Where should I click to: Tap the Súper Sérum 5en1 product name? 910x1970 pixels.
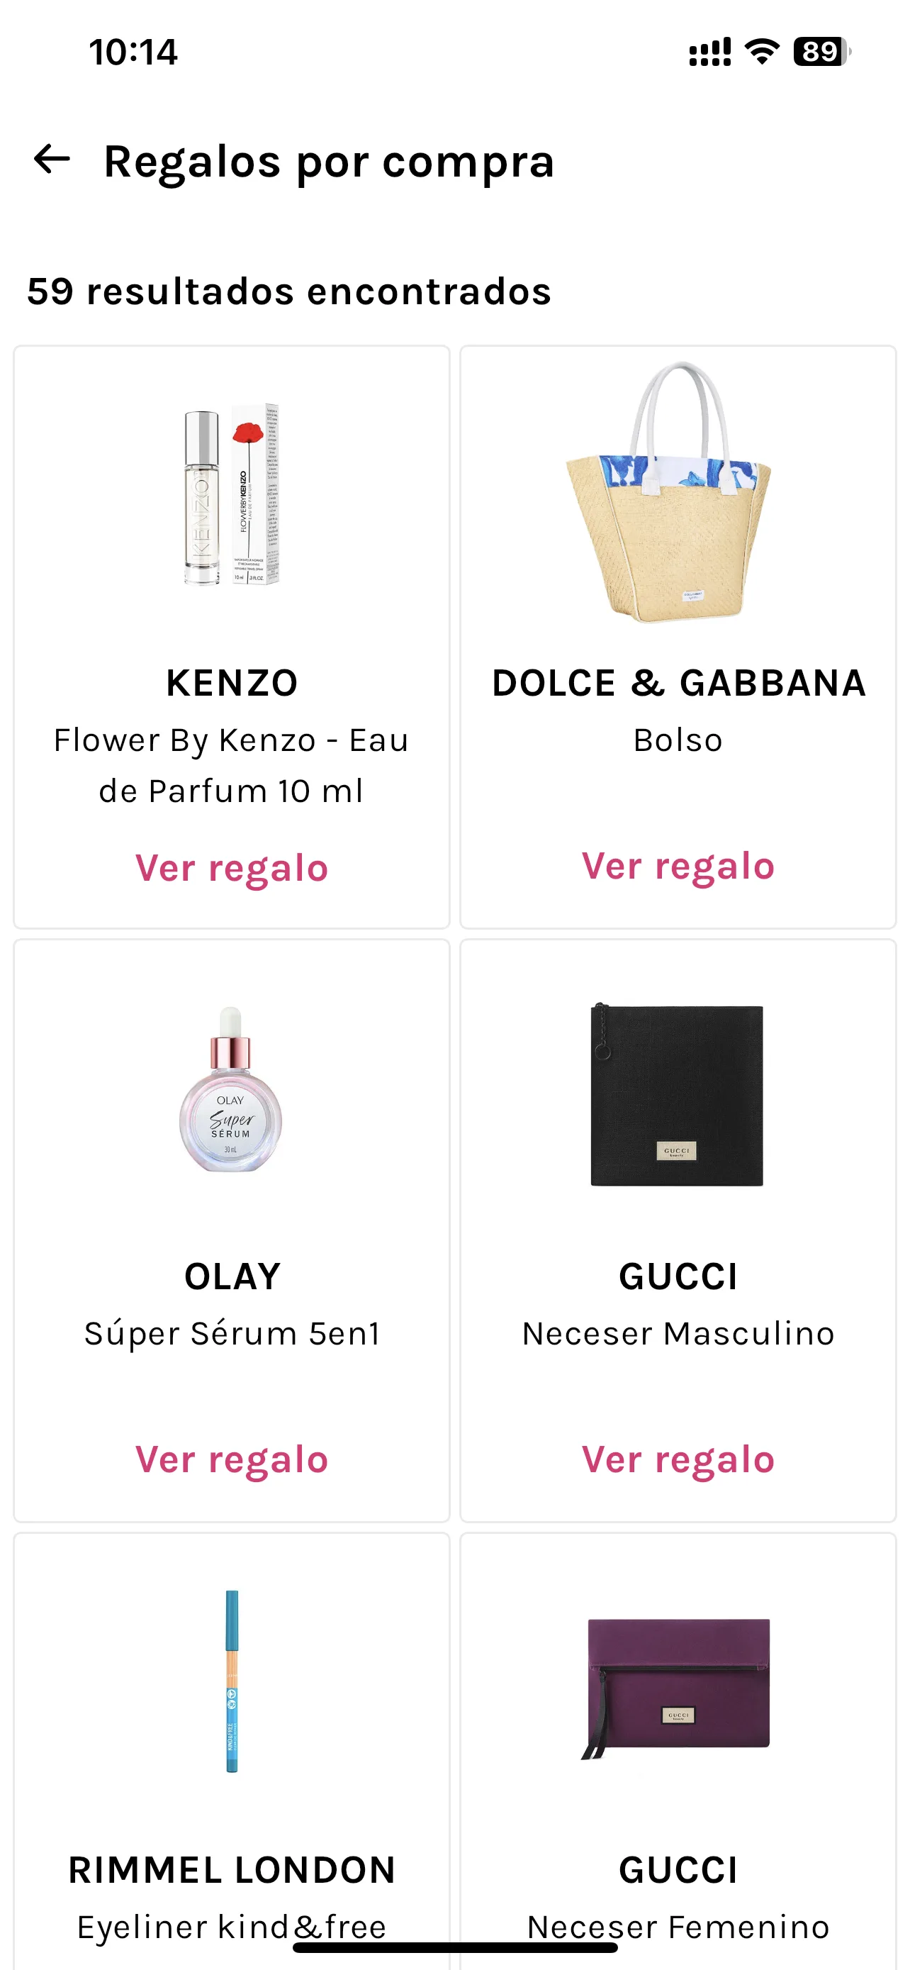(x=232, y=1334)
